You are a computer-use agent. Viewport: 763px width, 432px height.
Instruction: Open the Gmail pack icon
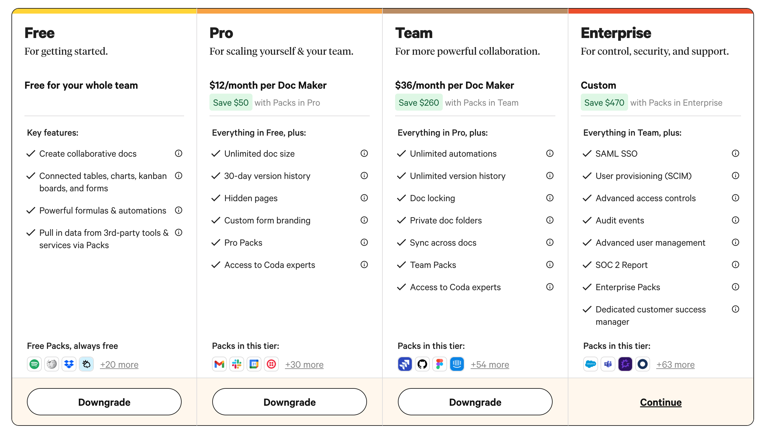tap(219, 364)
